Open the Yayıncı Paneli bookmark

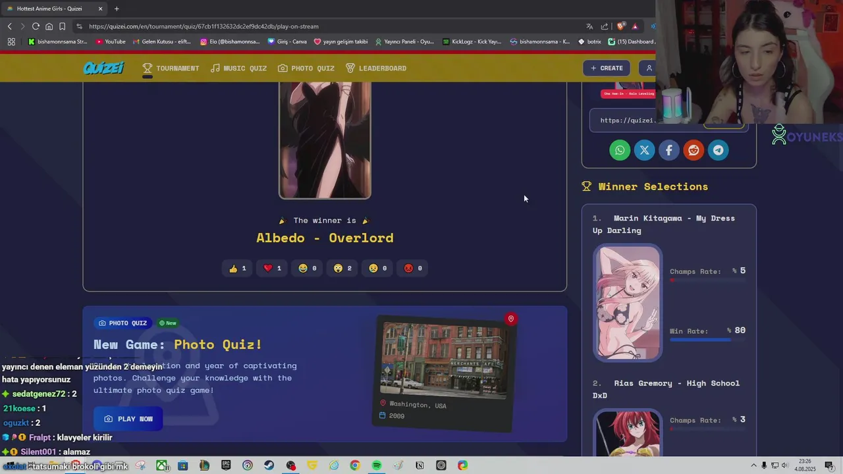click(404, 41)
